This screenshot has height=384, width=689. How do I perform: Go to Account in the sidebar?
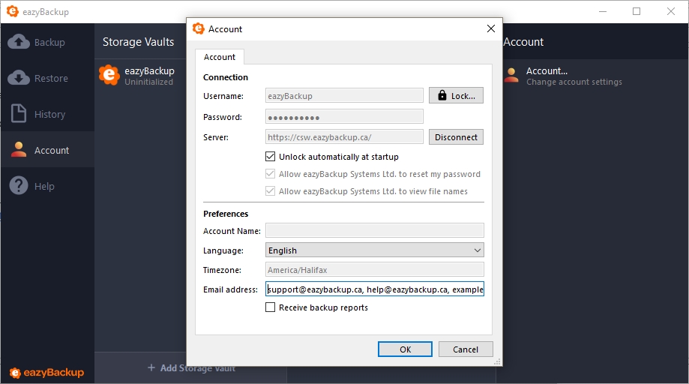click(47, 150)
